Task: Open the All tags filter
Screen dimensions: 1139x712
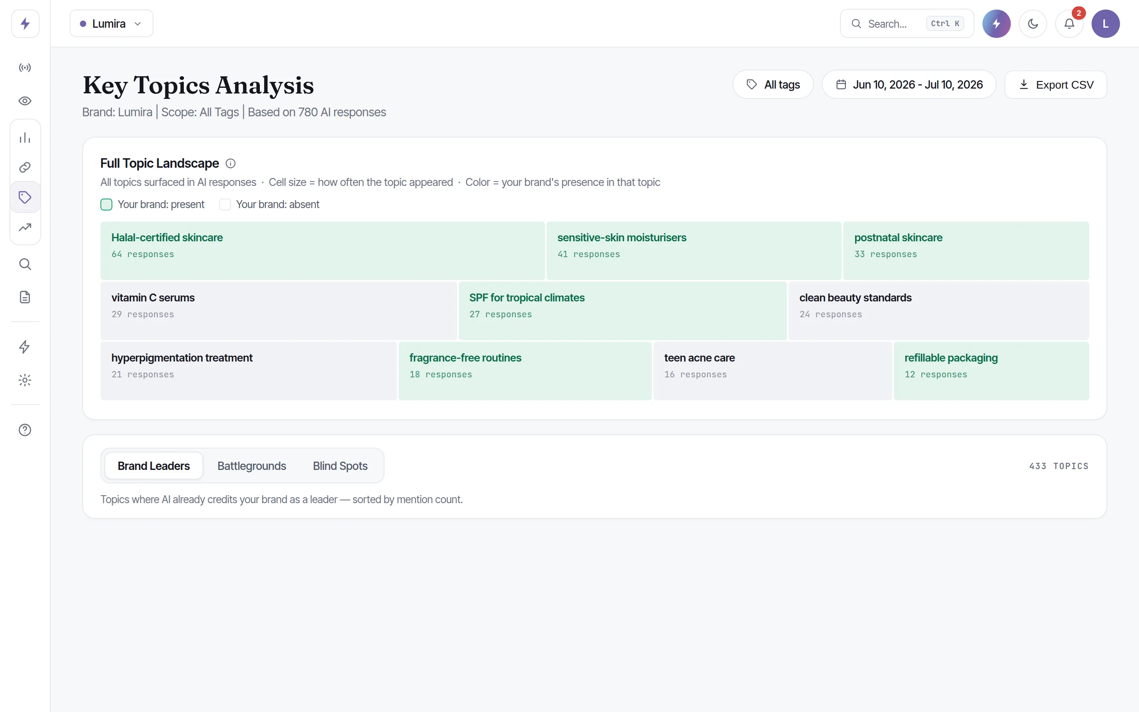Action: click(773, 85)
